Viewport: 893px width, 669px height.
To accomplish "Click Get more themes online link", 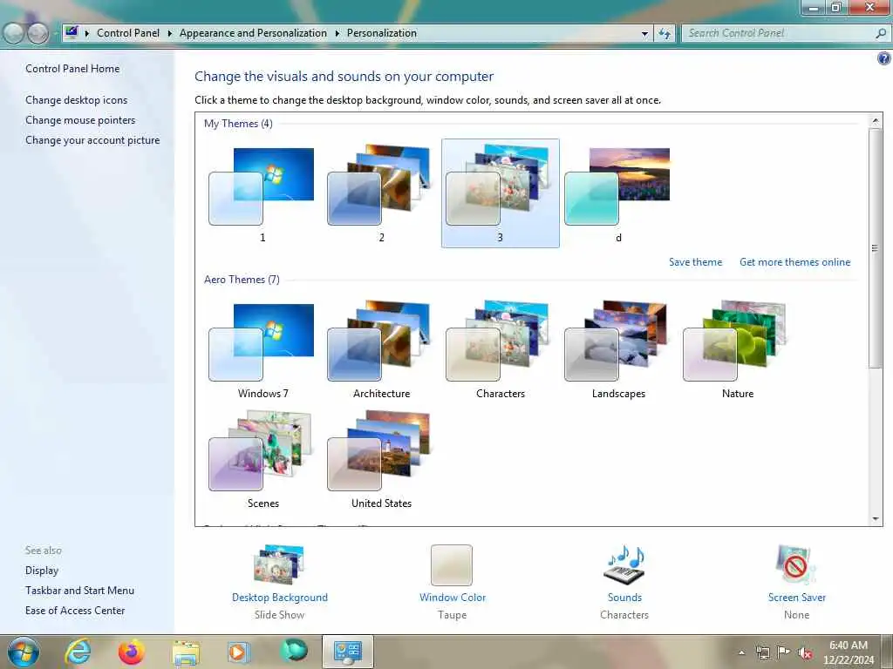I will 795,262.
